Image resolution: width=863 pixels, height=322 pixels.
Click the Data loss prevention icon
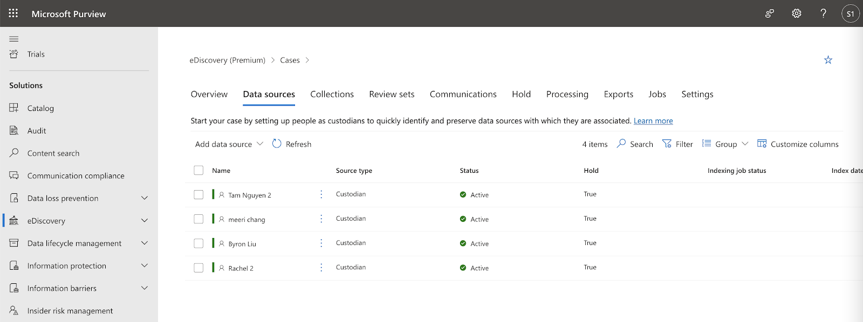14,198
